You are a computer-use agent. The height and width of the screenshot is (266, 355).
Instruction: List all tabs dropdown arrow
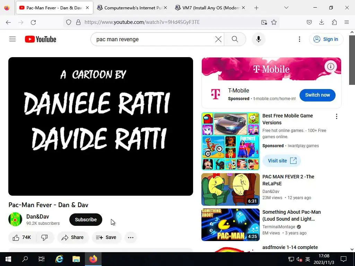click(x=286, y=8)
